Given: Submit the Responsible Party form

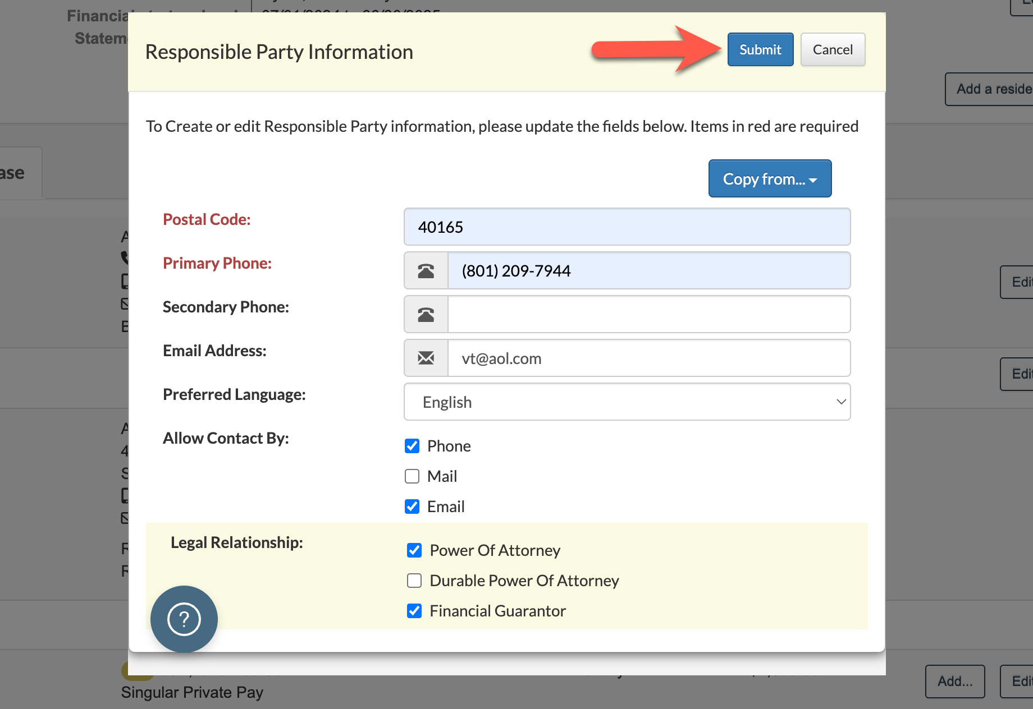Looking at the screenshot, I should pos(760,50).
